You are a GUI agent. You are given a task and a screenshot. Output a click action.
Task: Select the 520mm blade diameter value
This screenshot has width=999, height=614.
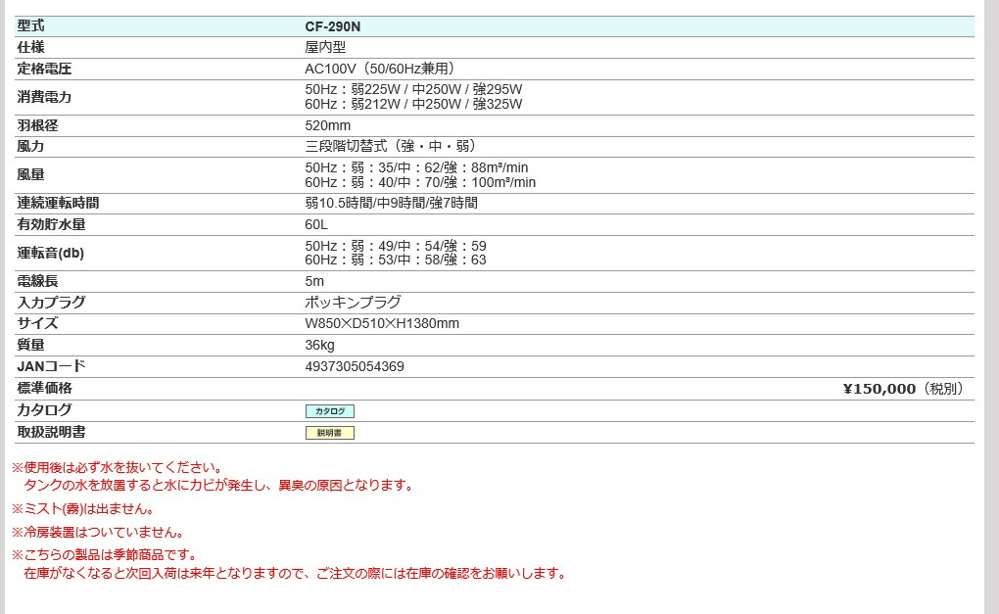[x=323, y=125]
